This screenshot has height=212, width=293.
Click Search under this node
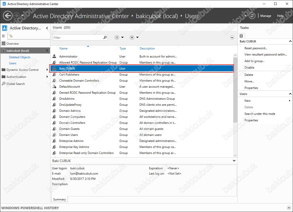pyautogui.click(x=260, y=114)
